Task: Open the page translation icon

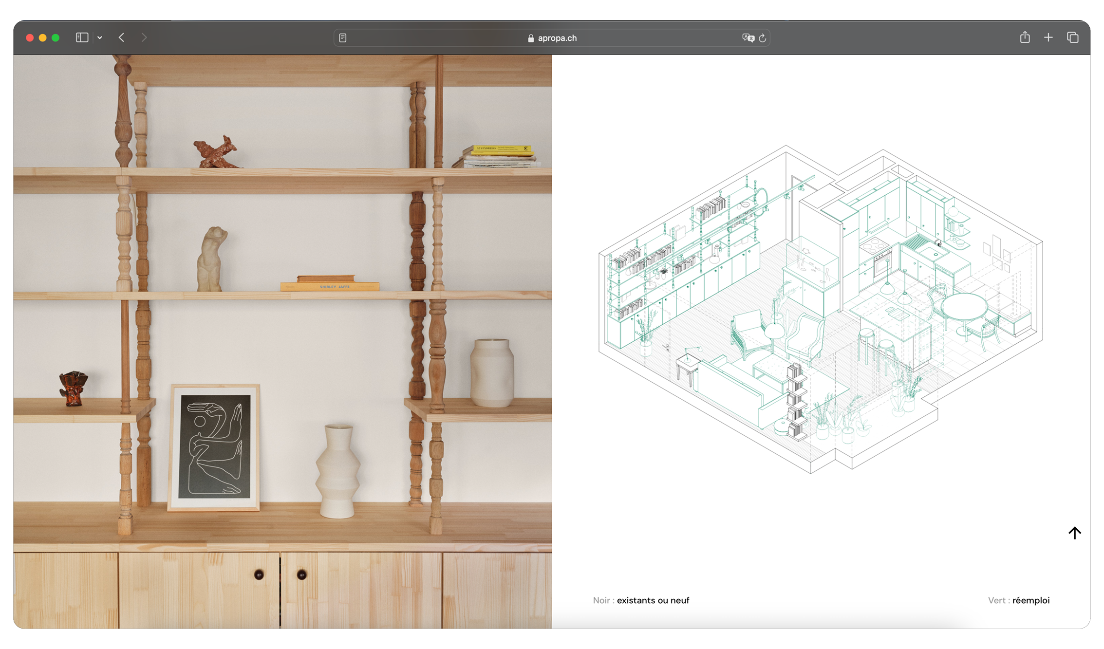Action: point(748,38)
